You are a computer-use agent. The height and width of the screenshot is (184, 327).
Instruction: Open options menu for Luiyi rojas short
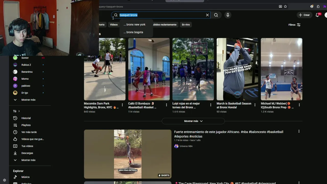pyautogui.click(x=211, y=105)
